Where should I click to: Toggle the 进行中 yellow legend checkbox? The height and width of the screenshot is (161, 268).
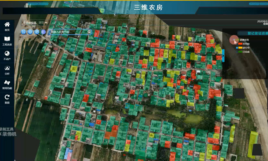[237, 48]
